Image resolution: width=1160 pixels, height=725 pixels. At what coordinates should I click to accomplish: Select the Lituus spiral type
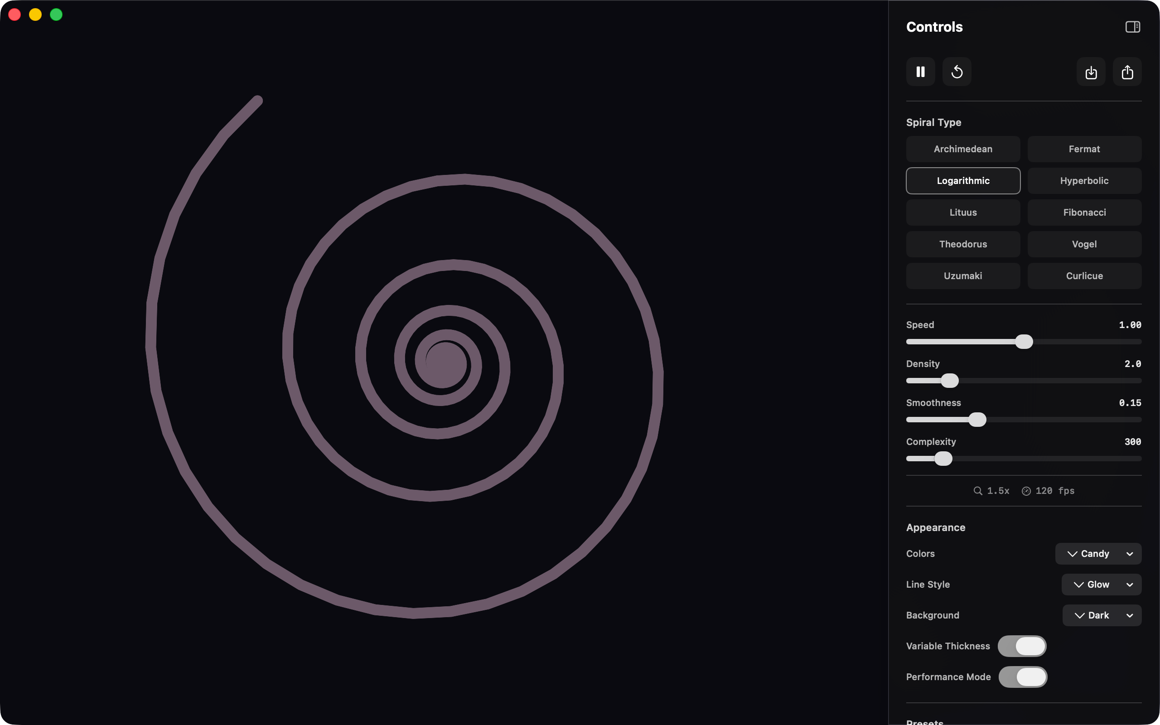(x=963, y=213)
